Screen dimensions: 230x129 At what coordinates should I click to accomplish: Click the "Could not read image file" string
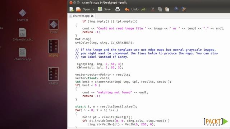pos(121,28)
